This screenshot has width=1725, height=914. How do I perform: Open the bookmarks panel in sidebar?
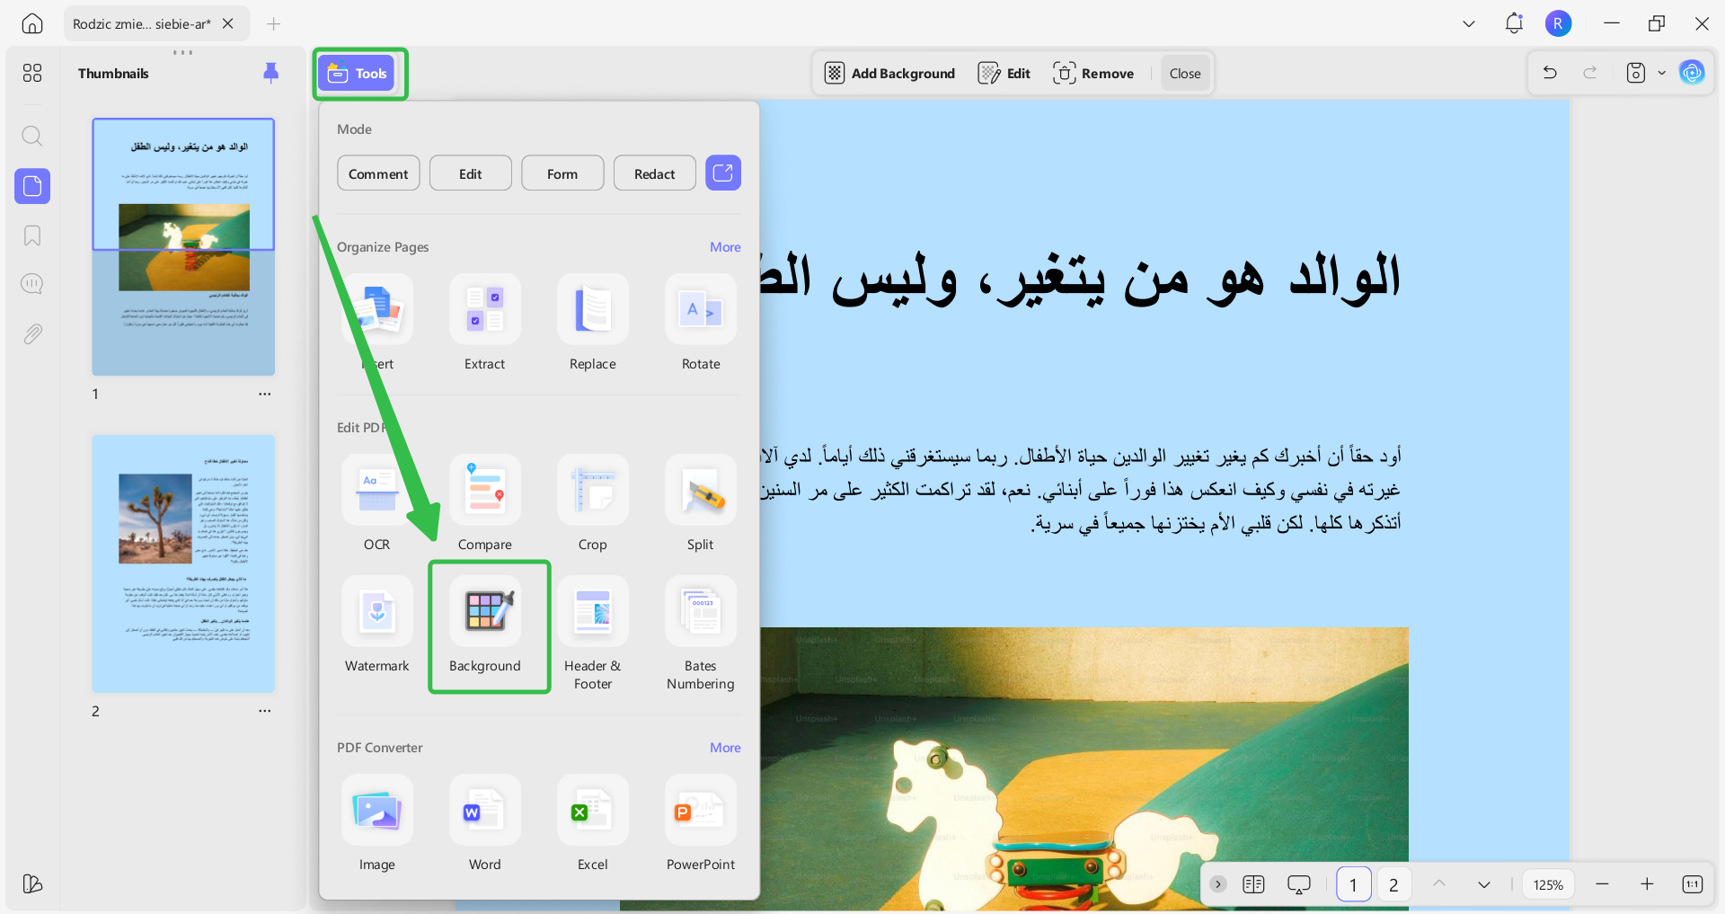[x=32, y=235]
